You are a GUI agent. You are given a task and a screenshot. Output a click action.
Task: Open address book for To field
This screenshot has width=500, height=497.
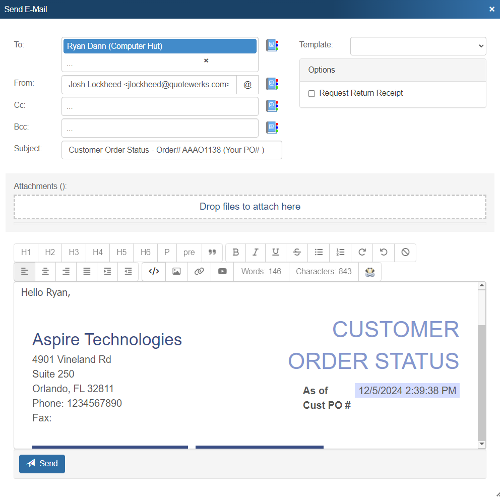click(x=272, y=46)
